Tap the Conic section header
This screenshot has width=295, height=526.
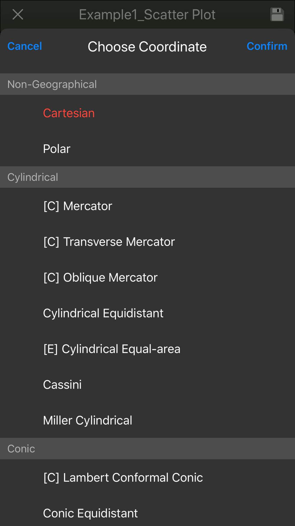click(147, 449)
